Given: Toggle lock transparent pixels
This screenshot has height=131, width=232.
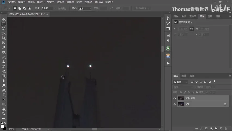Looking at the screenshot, I should [181, 92].
